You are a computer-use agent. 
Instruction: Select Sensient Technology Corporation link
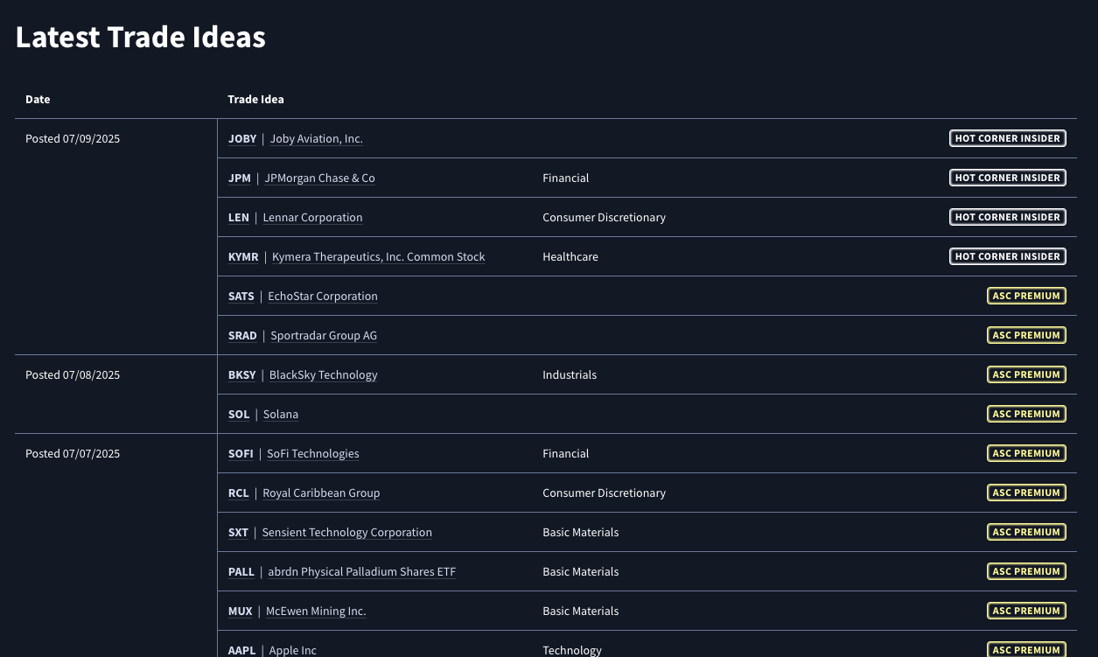click(x=346, y=533)
